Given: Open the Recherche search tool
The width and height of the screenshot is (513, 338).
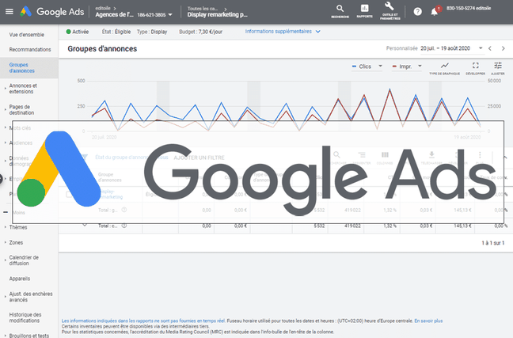Looking at the screenshot, I should click(x=340, y=11).
